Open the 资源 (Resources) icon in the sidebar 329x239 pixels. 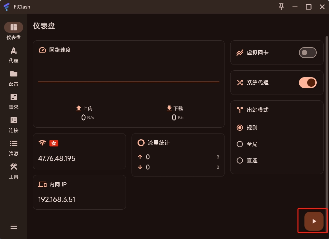pos(14,144)
